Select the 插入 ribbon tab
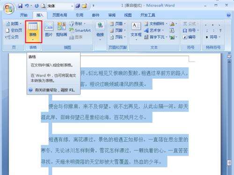The image size is (234, 175). click(x=40, y=15)
